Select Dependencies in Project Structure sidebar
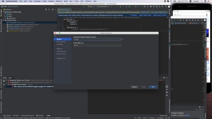Viewport: 212px width, 119px height. click(61, 51)
